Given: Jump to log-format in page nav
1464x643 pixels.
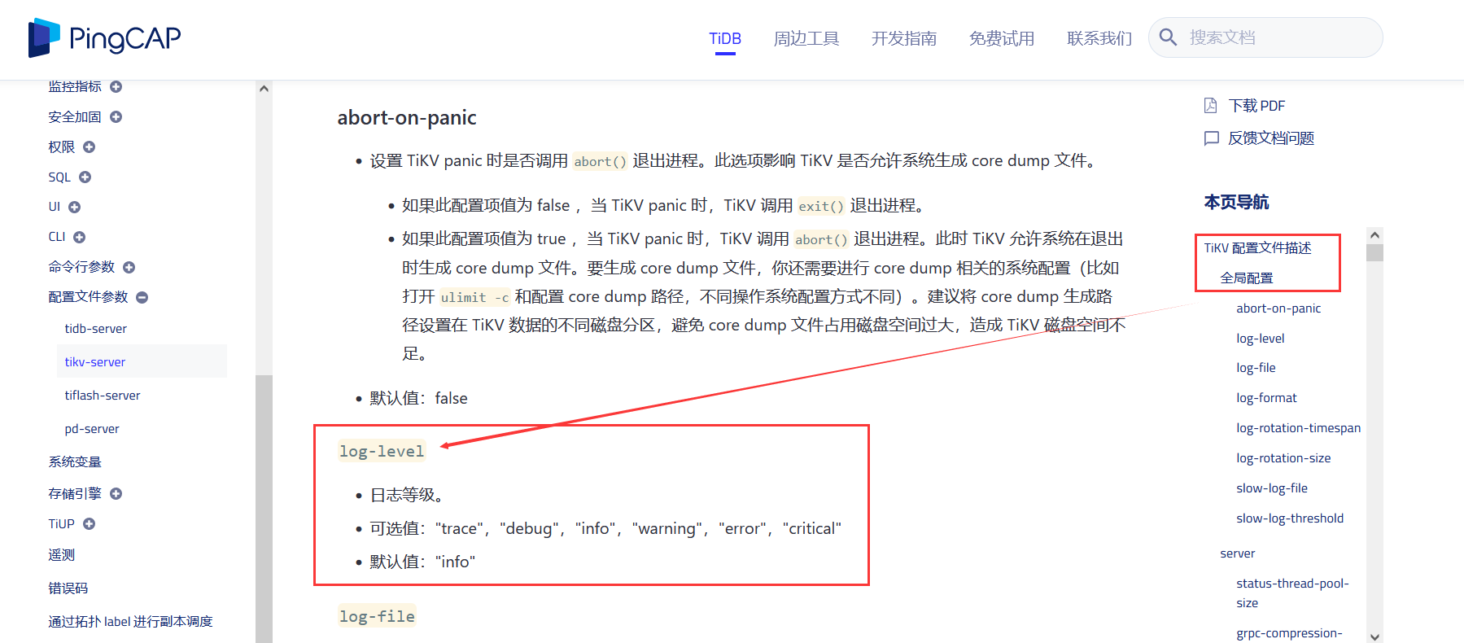Looking at the screenshot, I should point(1266,398).
